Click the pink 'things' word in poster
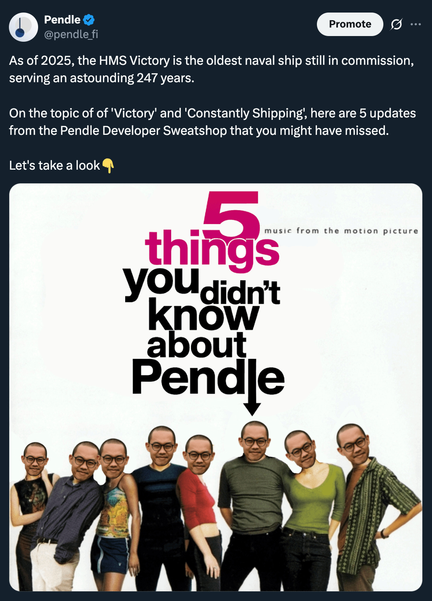Image resolution: width=432 pixels, height=601 pixels. coord(212,249)
